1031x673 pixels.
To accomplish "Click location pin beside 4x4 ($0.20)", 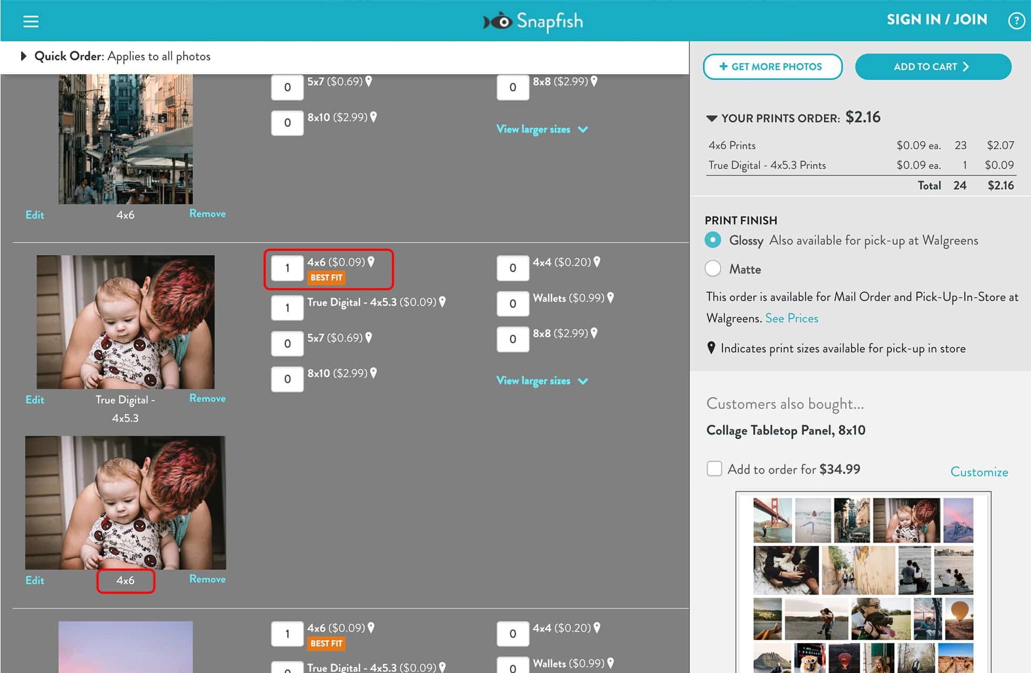I will [x=597, y=262].
